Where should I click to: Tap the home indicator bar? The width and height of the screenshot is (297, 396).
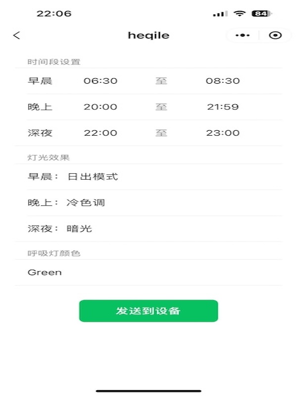pos(148,391)
